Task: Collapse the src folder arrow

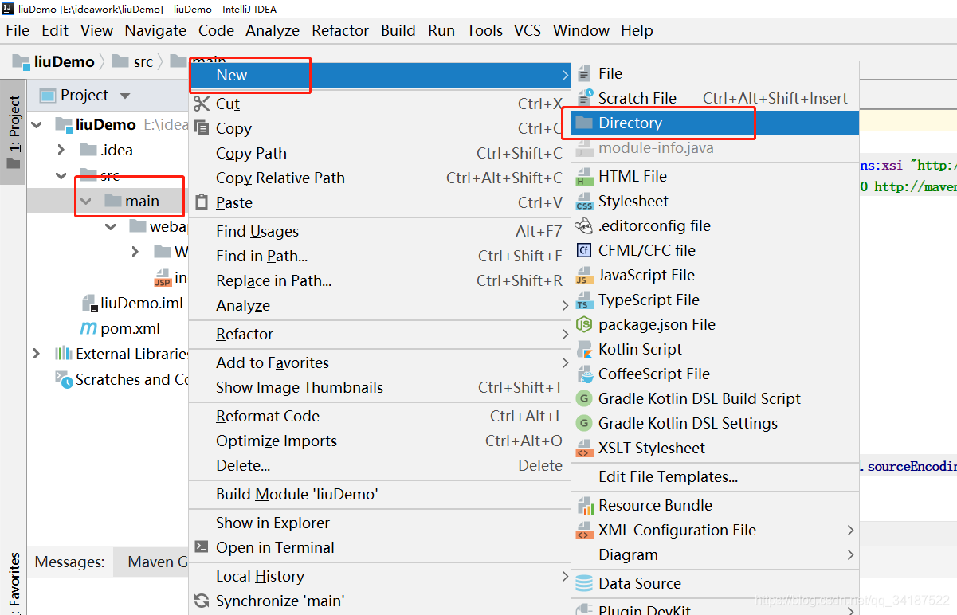Action: click(61, 175)
